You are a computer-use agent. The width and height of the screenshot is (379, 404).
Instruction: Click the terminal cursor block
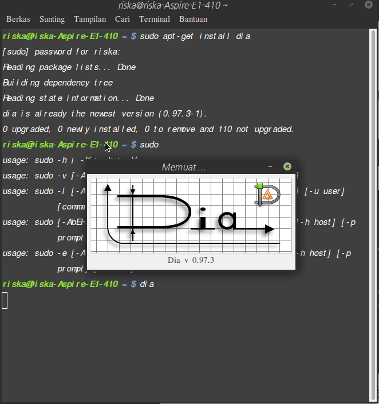[5, 300]
